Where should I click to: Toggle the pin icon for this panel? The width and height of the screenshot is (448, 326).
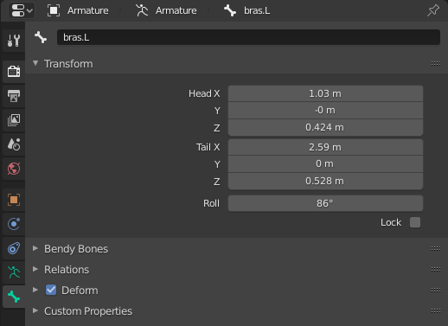point(433,10)
